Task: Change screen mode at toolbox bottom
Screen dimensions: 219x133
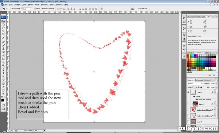Action: coord(3,109)
